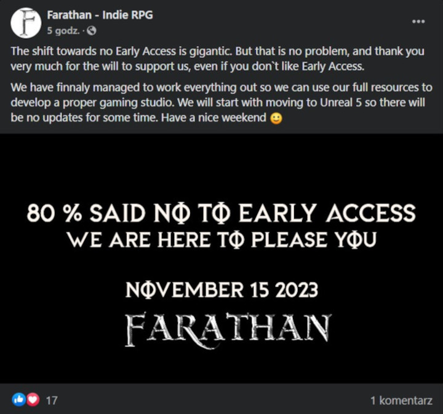Image resolution: width=443 pixels, height=414 pixels.
Task: Click the FARATHAN logo inside the image
Action: coord(228,329)
